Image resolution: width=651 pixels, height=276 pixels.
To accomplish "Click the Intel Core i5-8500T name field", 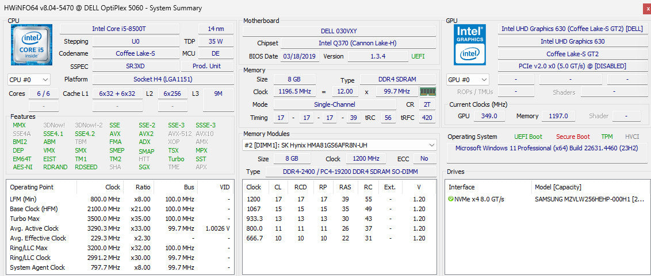I will [120, 29].
